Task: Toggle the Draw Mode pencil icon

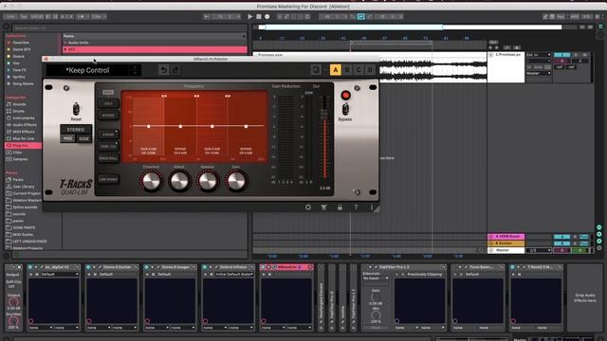Action: pyautogui.click(x=545, y=17)
